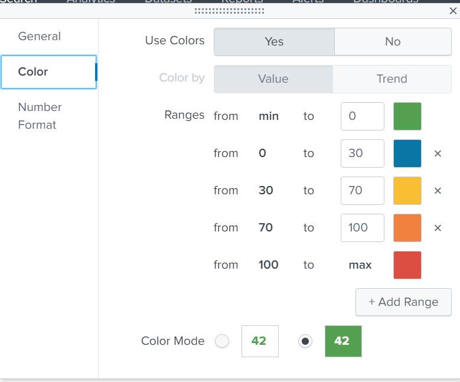Select the Color settings tab
Screen dimensions: 460x382
pyautogui.click(x=48, y=72)
